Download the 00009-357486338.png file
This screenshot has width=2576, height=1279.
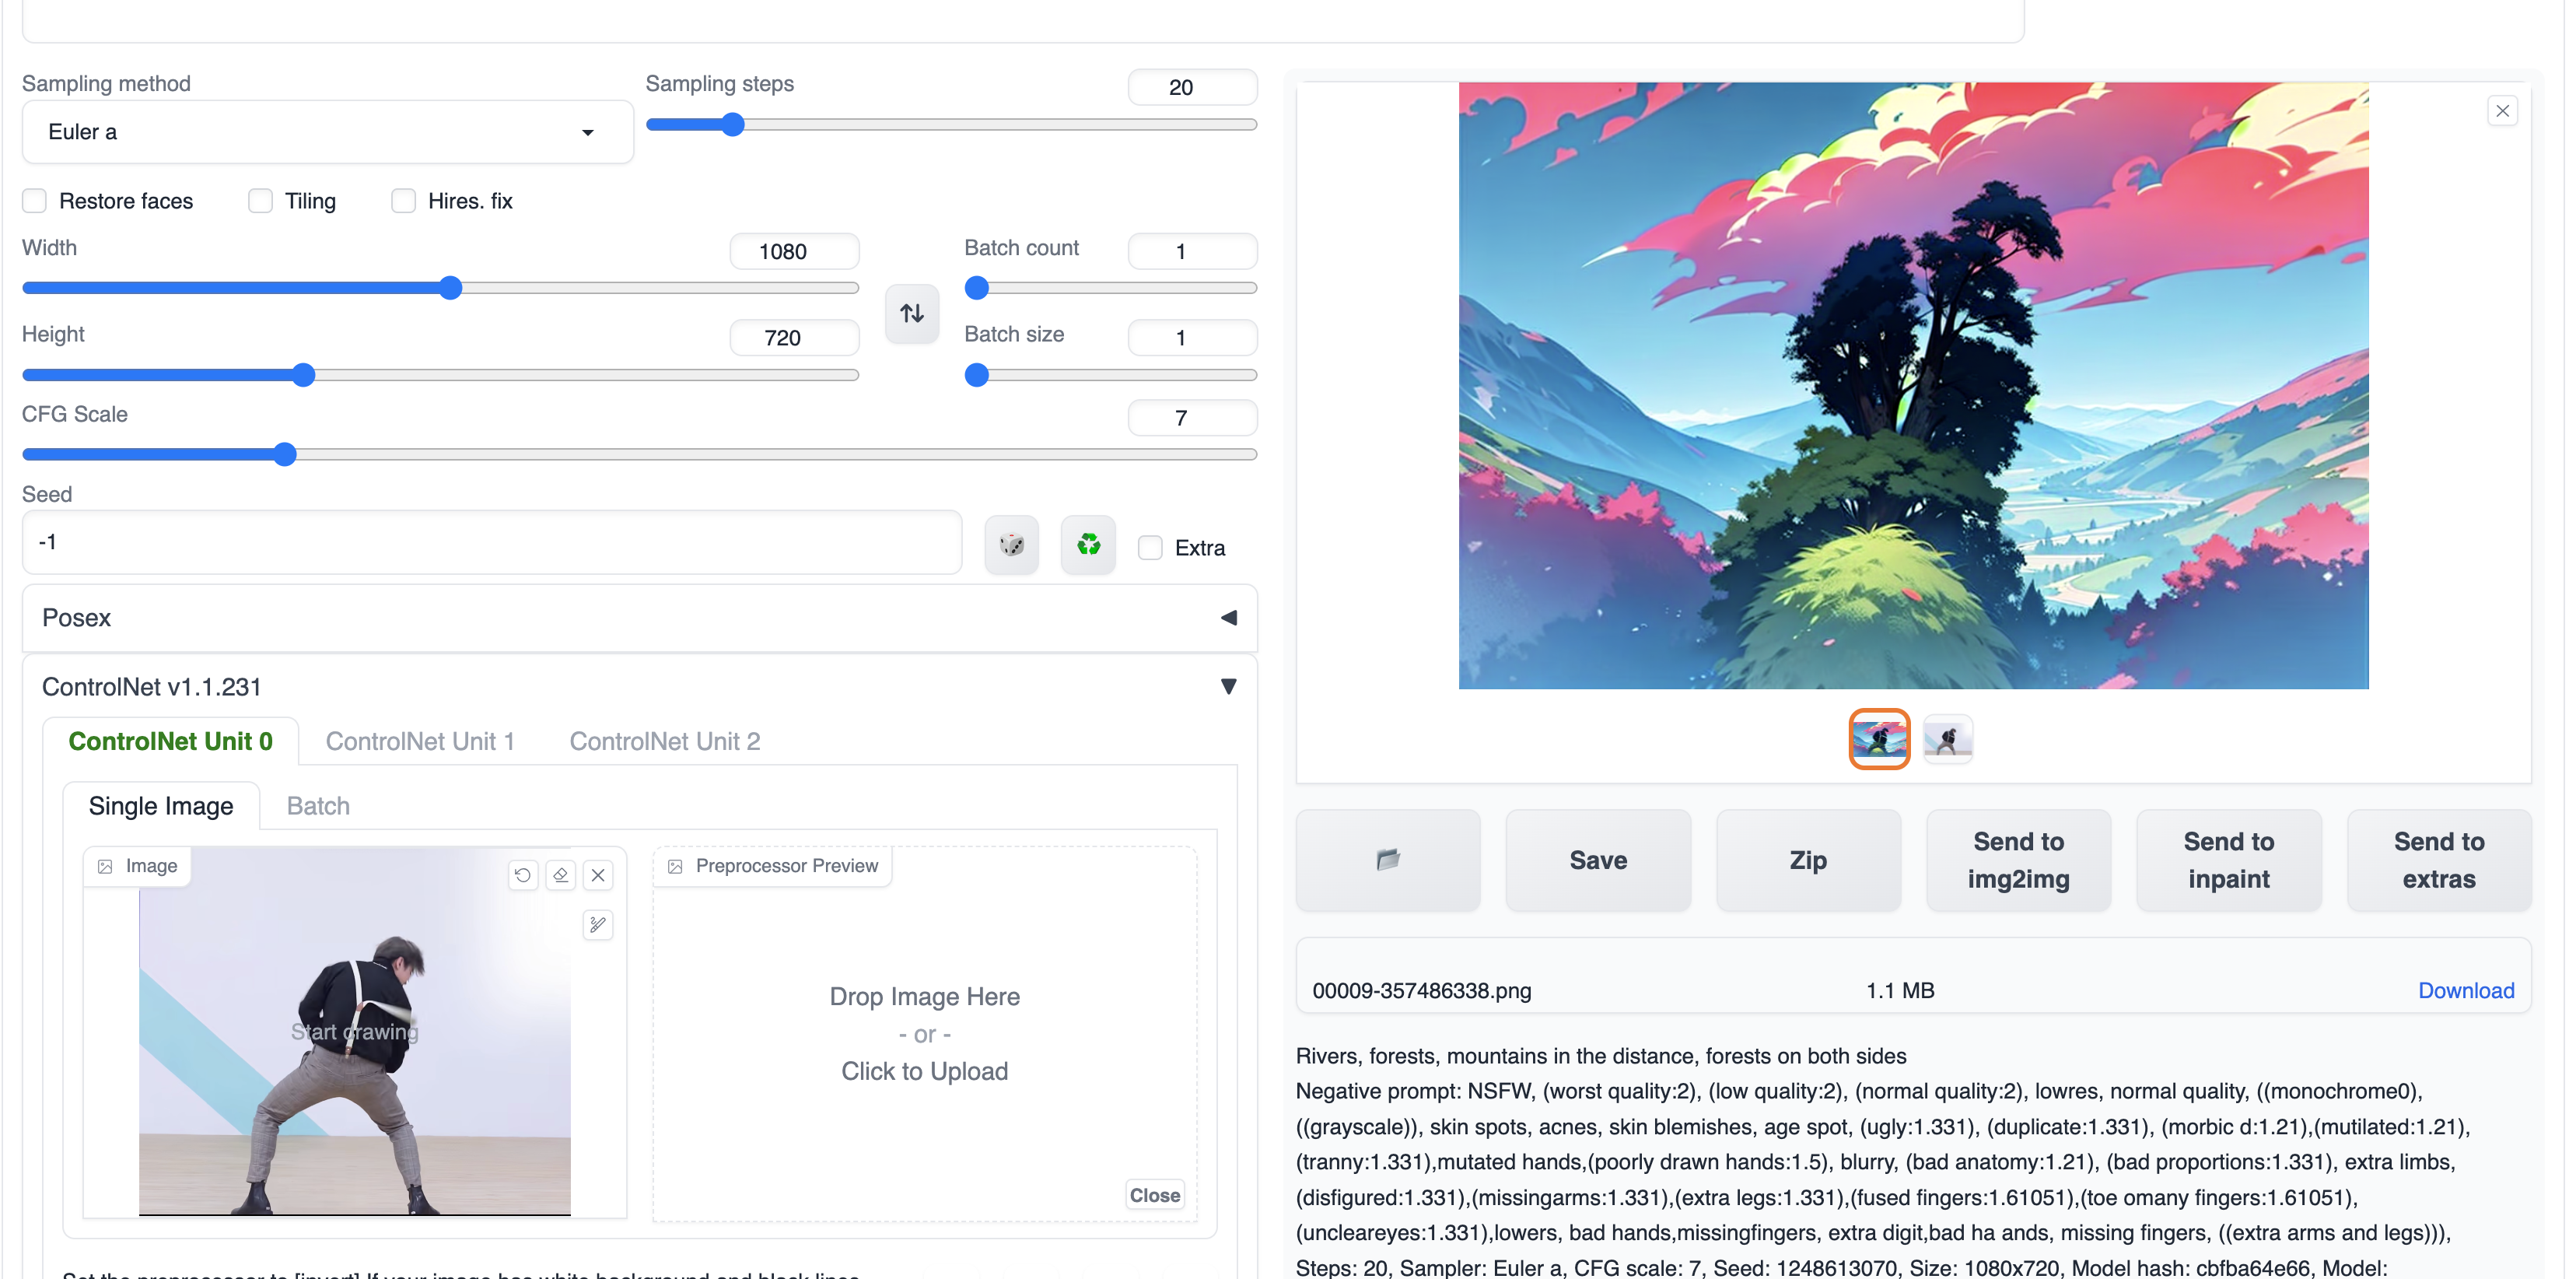[x=2465, y=990]
